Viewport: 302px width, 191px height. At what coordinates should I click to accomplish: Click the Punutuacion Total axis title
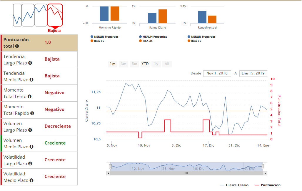click(279, 111)
